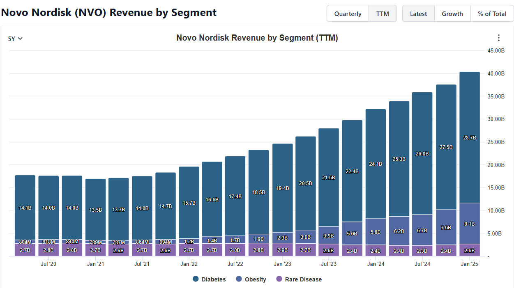Toggle the Obesity legend series

point(251,279)
